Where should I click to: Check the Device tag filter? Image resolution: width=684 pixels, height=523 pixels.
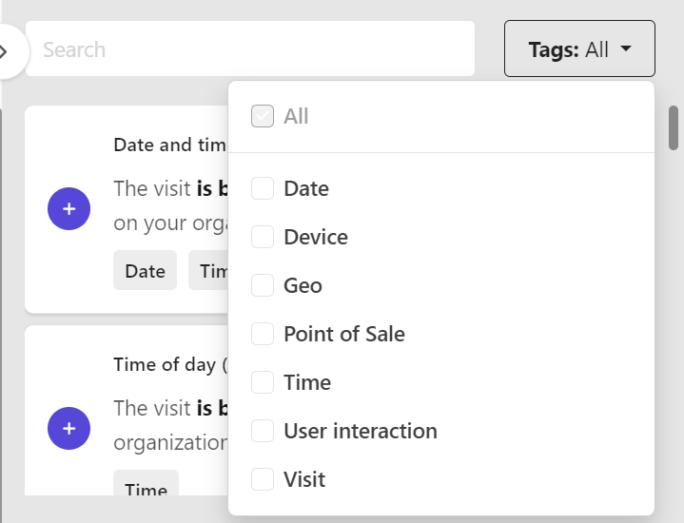click(x=263, y=237)
